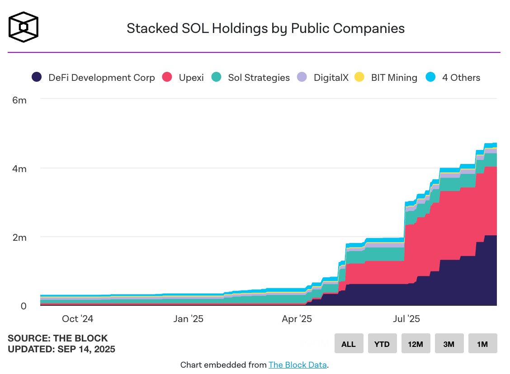The width and height of the screenshot is (510, 374).
Task: Choose the 1M time range
Action: [x=482, y=344]
